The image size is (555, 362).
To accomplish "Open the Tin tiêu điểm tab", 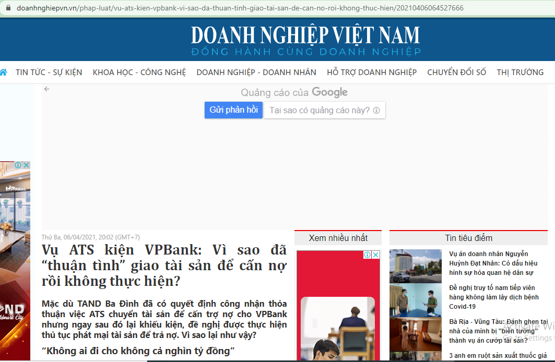I will point(468,238).
